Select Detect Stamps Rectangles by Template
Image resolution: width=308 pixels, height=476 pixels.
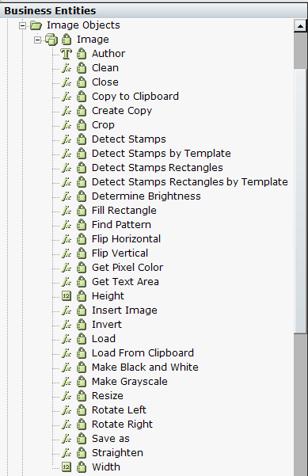(x=190, y=182)
